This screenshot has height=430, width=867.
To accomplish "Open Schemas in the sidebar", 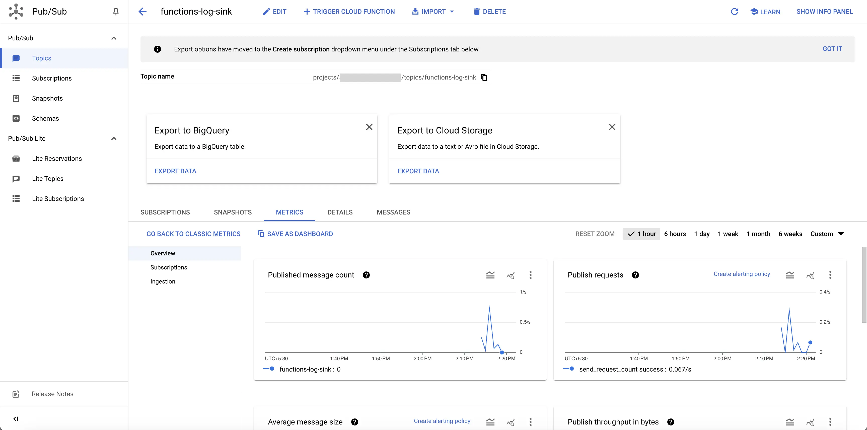I will pyautogui.click(x=64, y=118).
